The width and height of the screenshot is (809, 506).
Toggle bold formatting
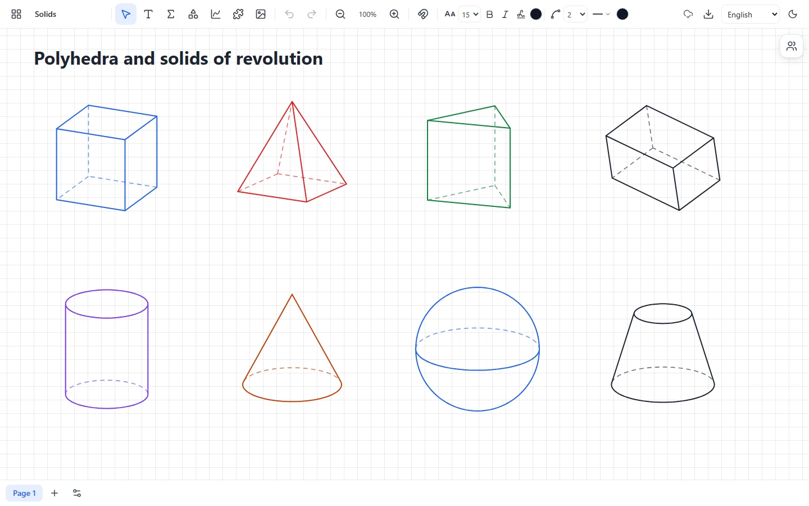[490, 14]
